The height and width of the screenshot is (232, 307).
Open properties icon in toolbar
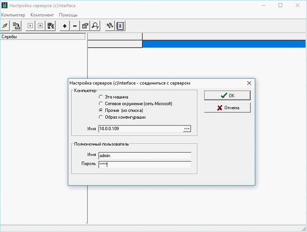(x=85, y=26)
